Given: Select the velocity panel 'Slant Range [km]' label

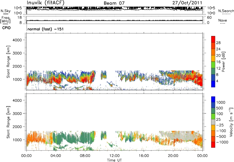Looking at the screenshot, I should point(8,122).
